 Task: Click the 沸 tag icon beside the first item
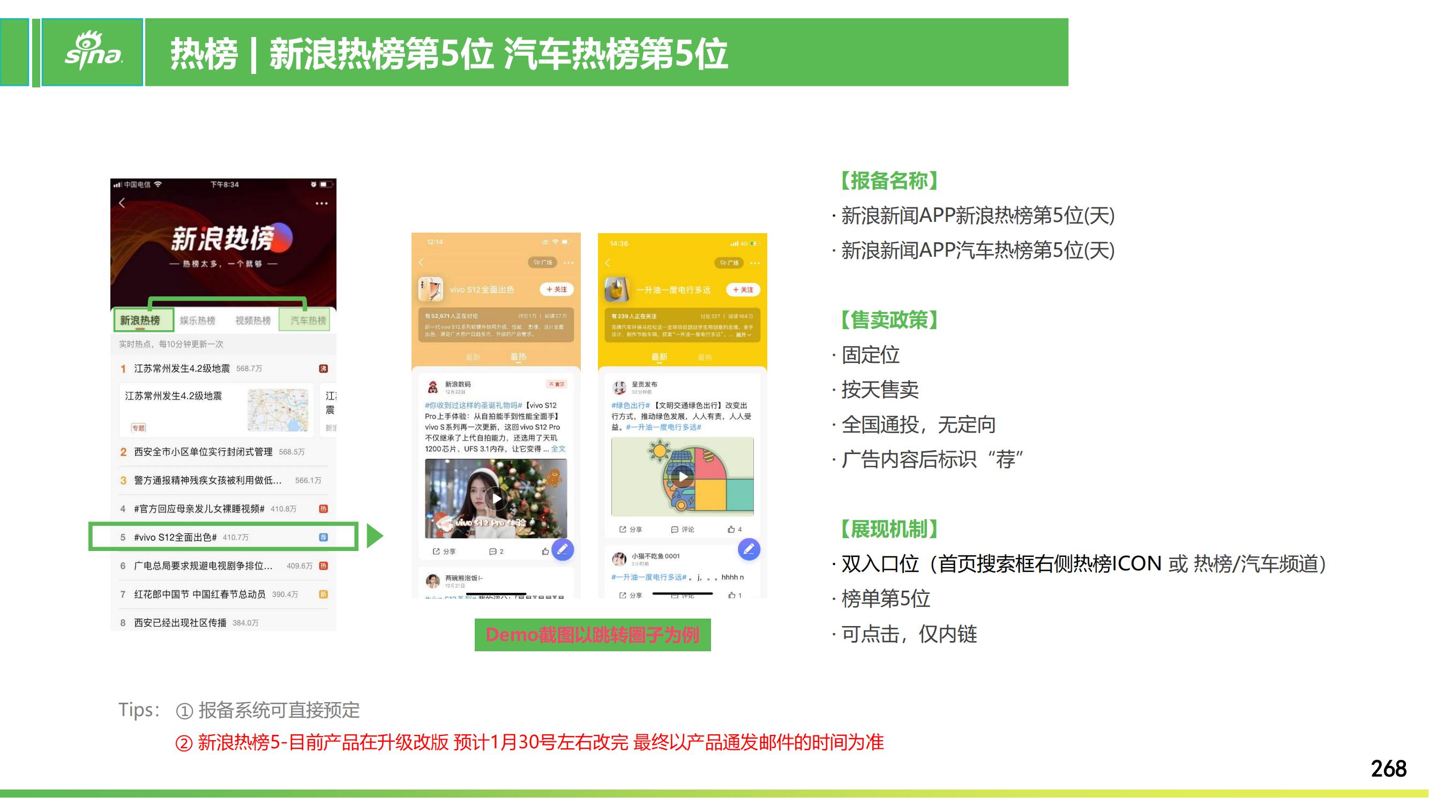[324, 369]
